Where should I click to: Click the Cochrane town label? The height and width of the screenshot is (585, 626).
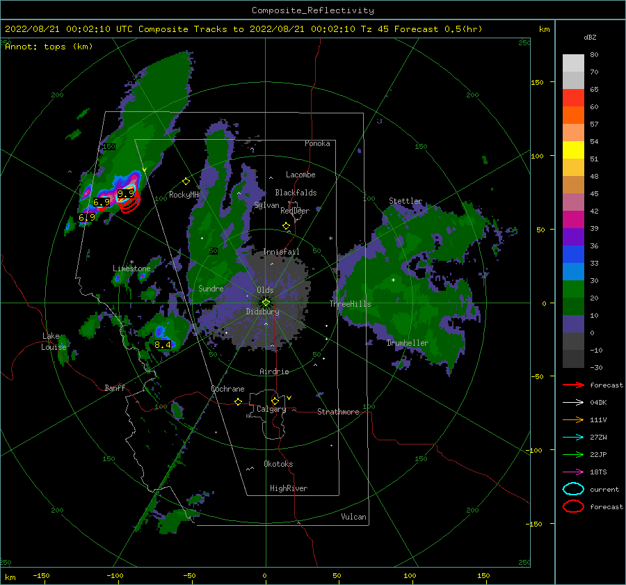(x=227, y=389)
